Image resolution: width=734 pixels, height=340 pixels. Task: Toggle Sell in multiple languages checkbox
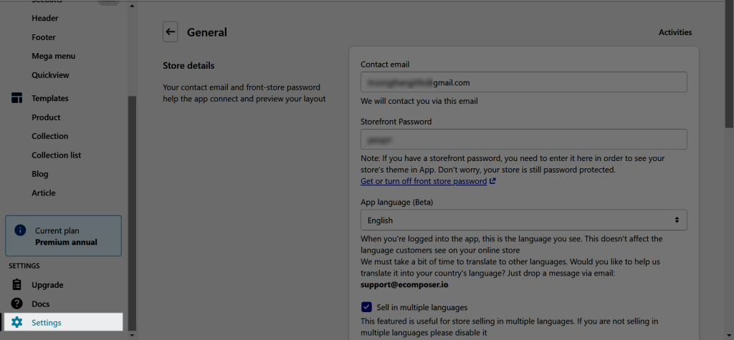coord(366,307)
